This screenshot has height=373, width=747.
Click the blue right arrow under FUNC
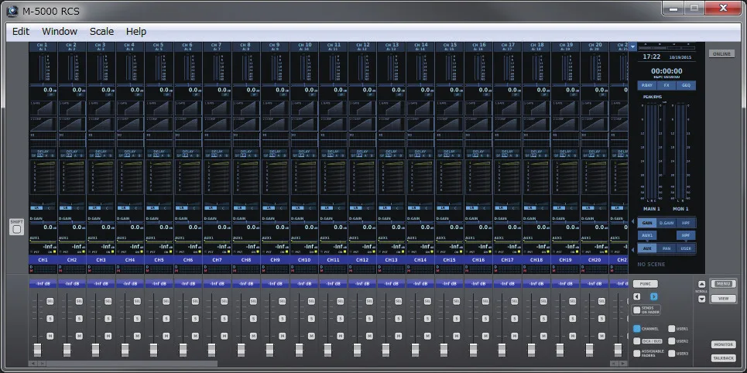point(653,297)
